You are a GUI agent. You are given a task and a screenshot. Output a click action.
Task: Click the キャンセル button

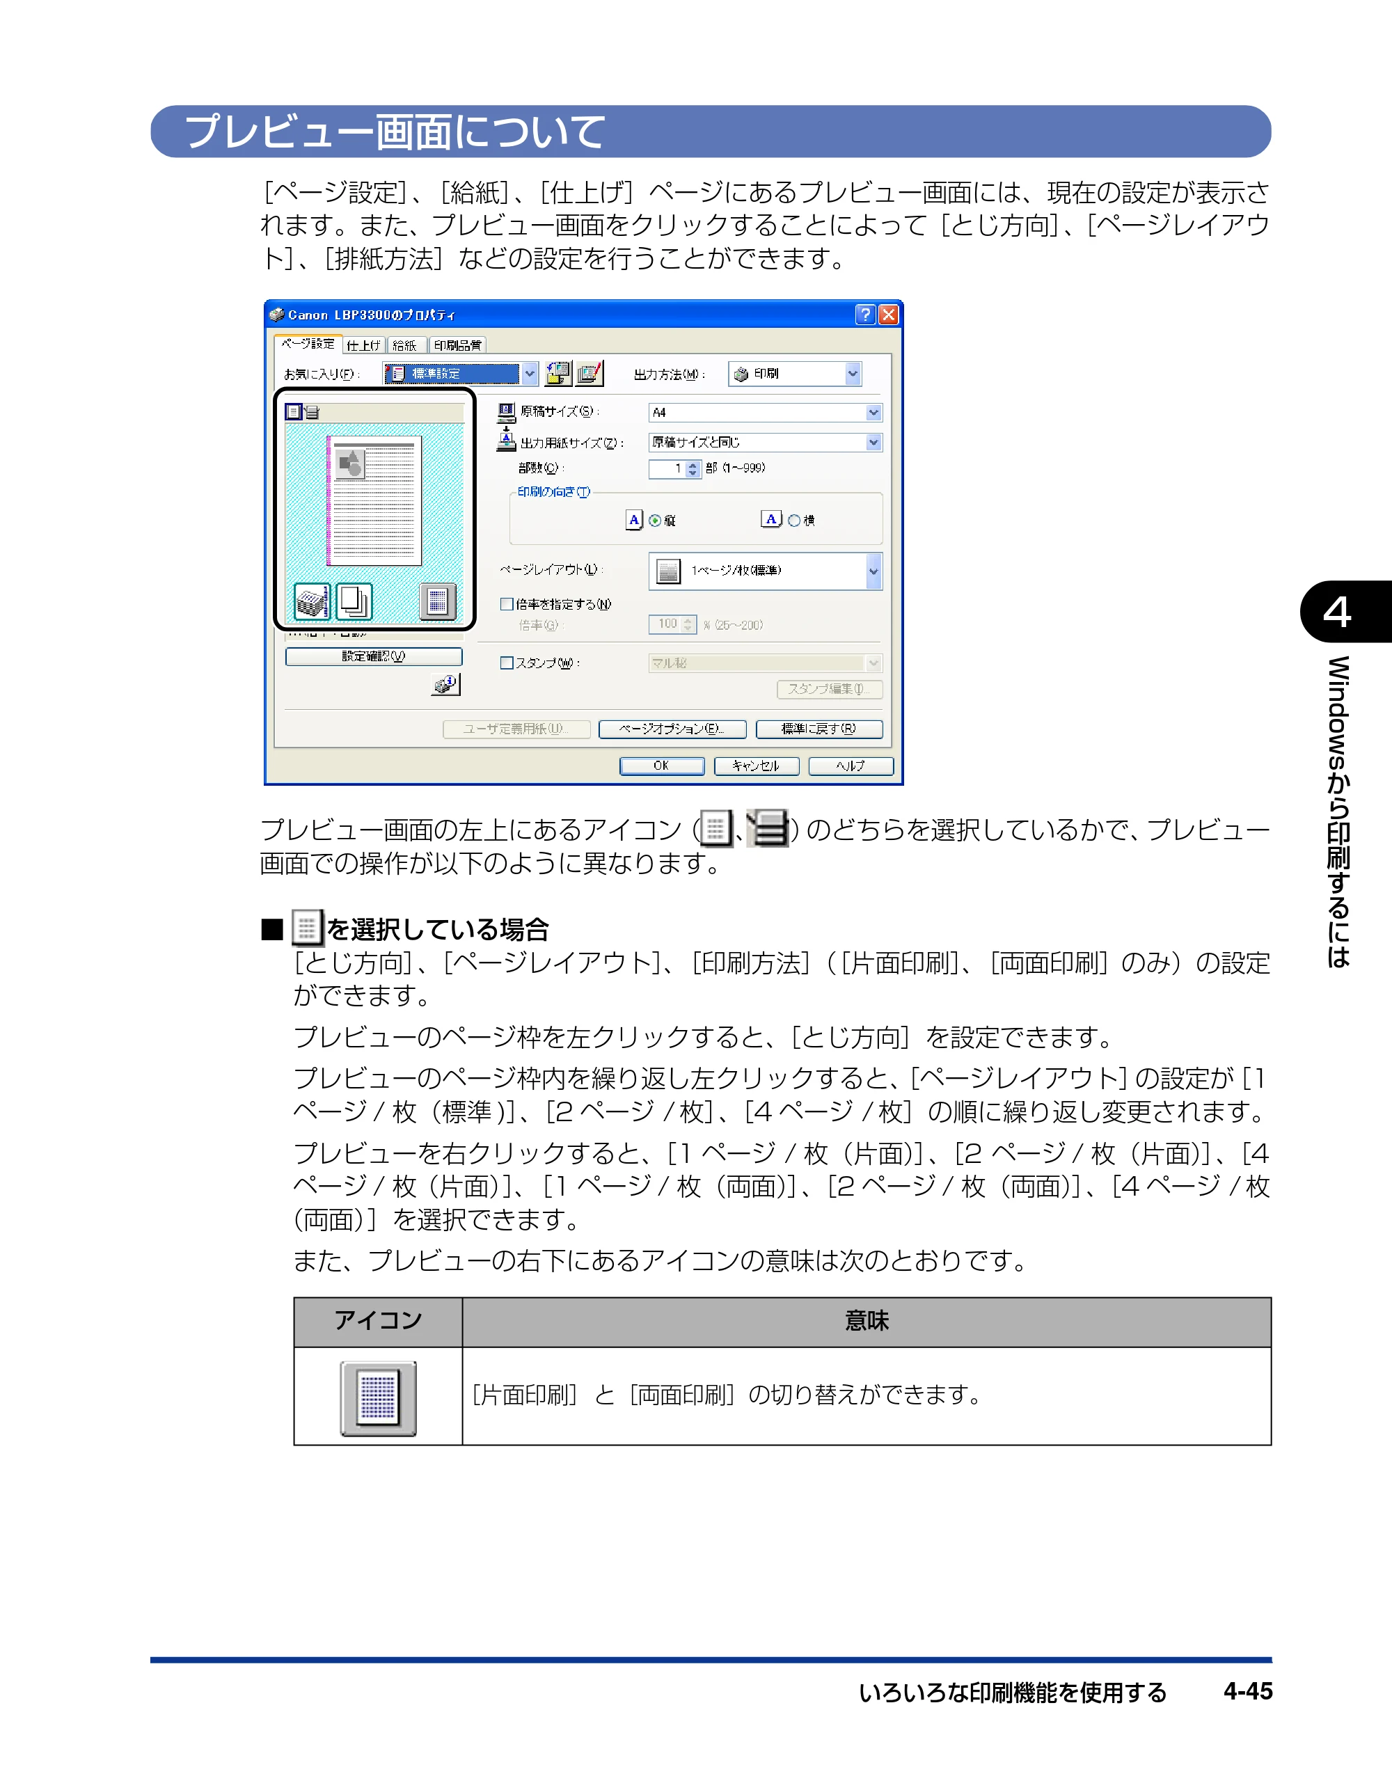[x=756, y=766]
